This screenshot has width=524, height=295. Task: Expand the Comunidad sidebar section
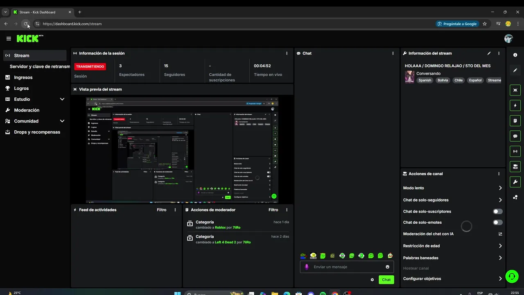[x=62, y=121]
